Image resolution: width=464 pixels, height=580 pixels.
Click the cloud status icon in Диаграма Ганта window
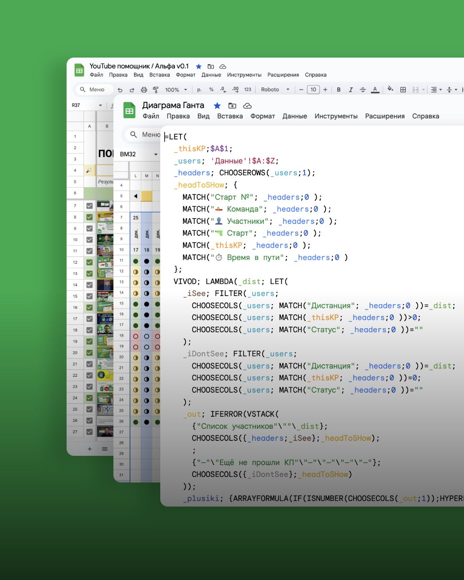[x=247, y=106]
